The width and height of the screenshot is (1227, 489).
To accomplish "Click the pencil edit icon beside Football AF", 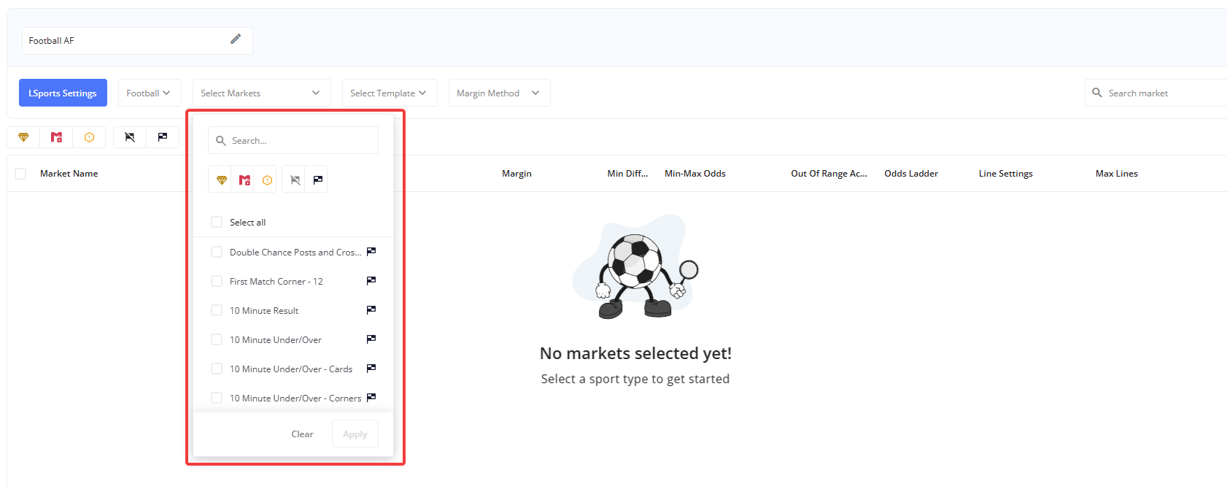I will pyautogui.click(x=236, y=39).
